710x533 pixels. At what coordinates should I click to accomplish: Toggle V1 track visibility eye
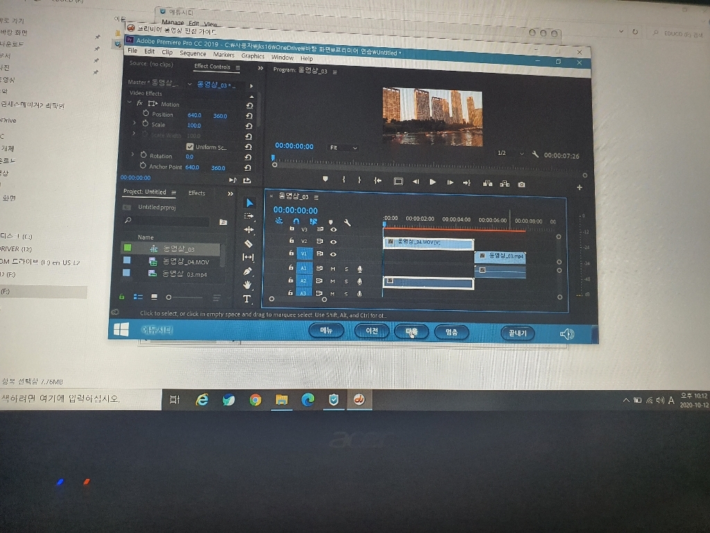tap(333, 254)
